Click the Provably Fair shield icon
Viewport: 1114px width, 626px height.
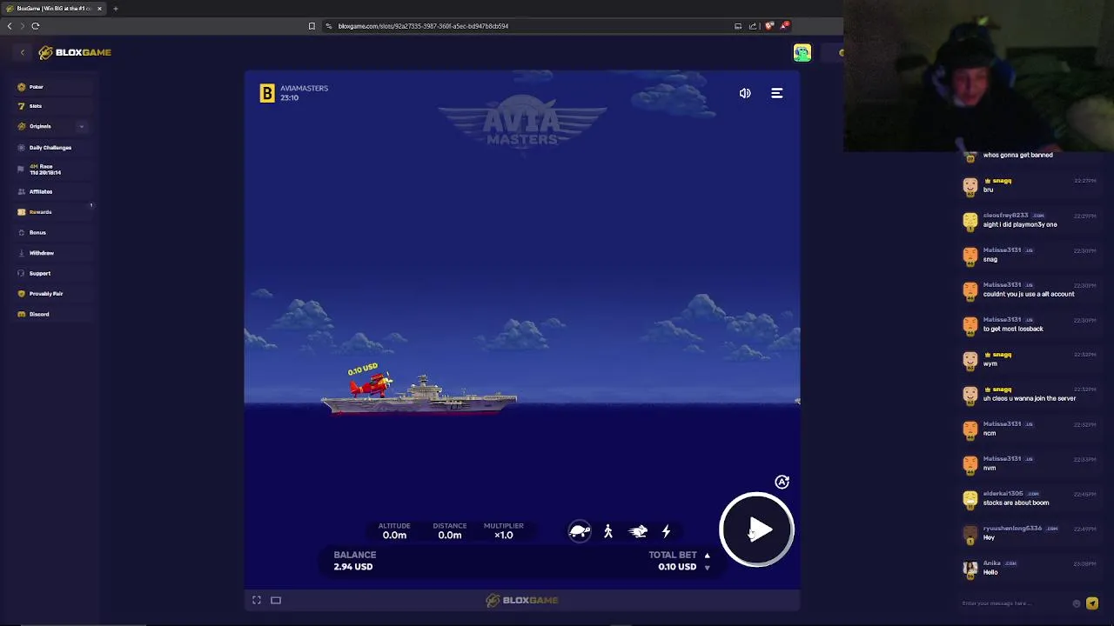click(x=22, y=294)
